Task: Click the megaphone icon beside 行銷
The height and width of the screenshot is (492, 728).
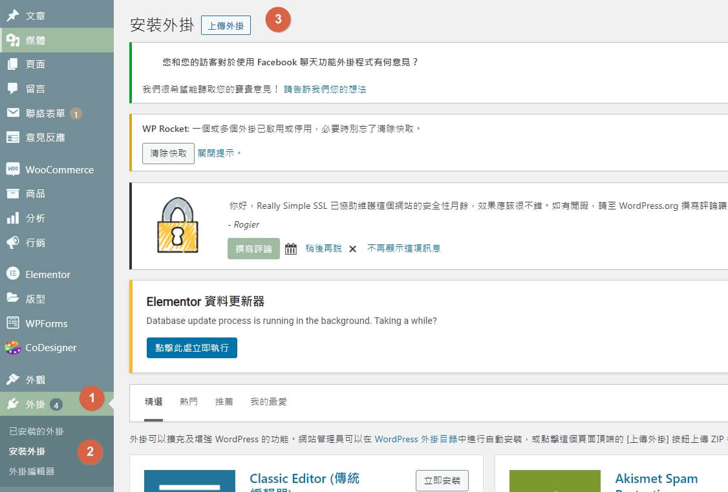Action: coord(12,242)
